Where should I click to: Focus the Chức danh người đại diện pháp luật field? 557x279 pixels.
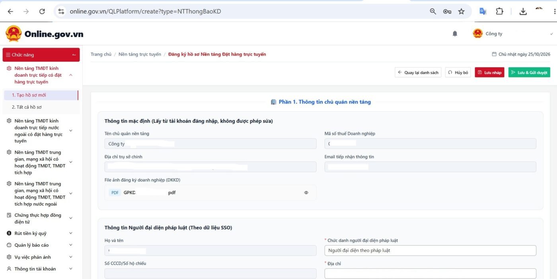click(430, 250)
